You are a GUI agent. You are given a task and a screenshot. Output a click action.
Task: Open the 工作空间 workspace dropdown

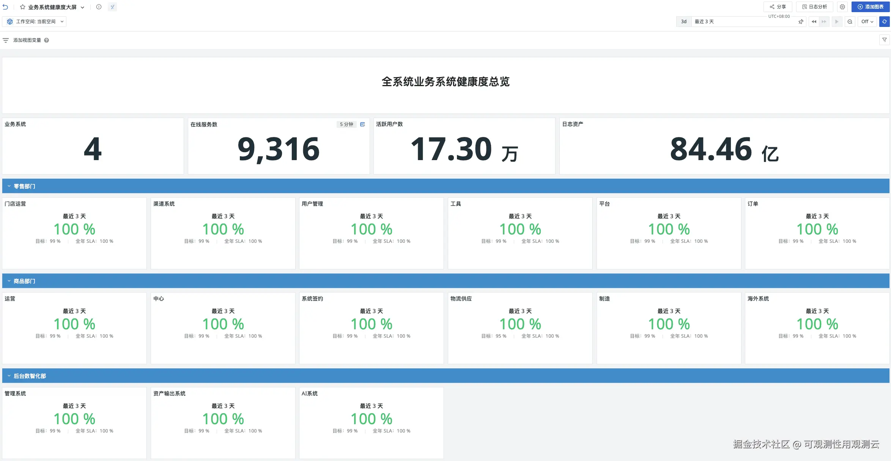[x=35, y=22]
